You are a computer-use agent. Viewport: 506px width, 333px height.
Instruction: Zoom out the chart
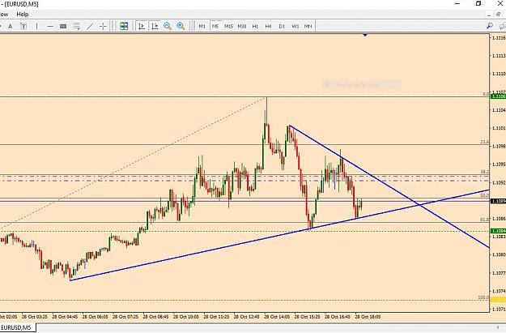coord(168,26)
